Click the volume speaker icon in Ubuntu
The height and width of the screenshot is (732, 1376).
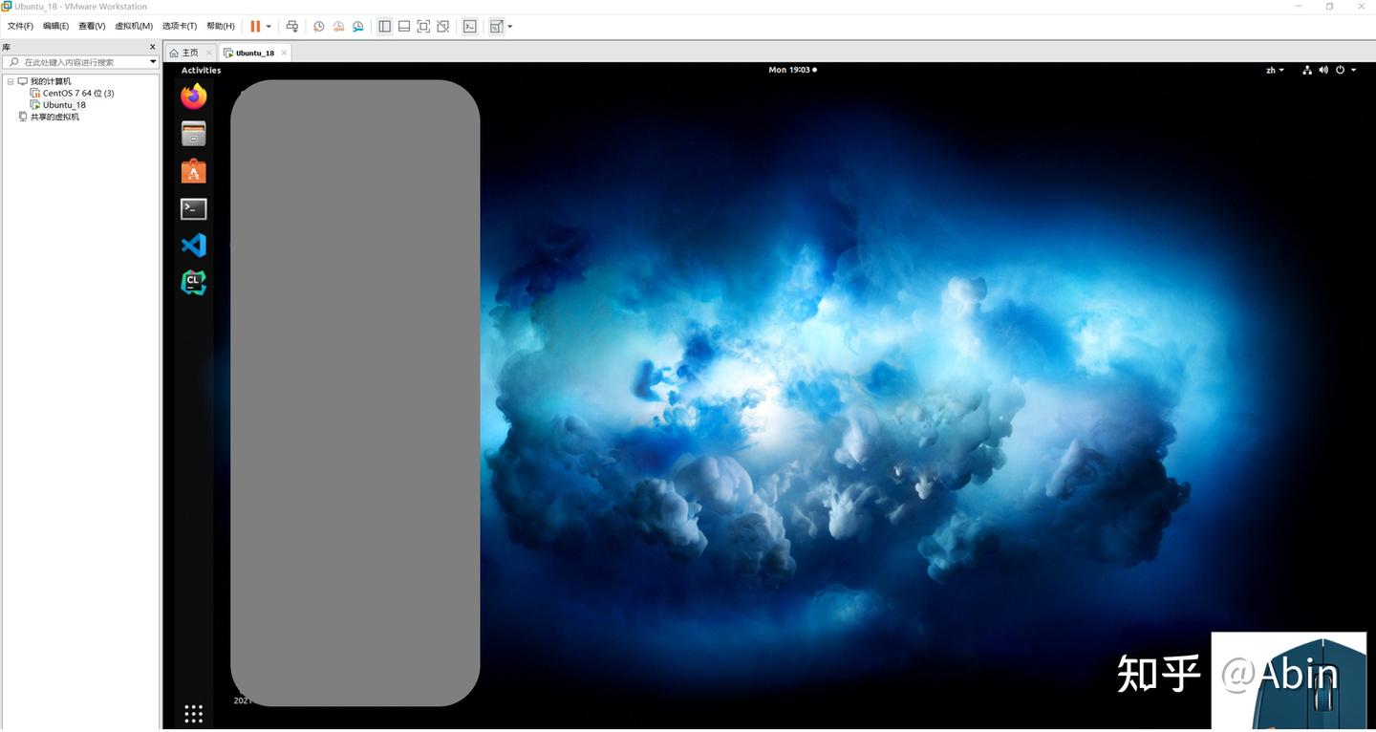1323,70
